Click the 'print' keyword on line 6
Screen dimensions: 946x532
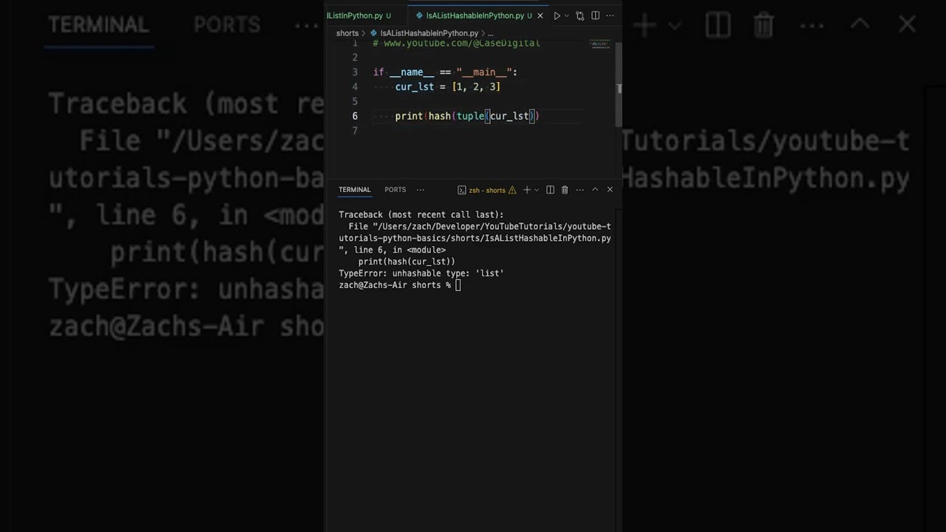[409, 116]
